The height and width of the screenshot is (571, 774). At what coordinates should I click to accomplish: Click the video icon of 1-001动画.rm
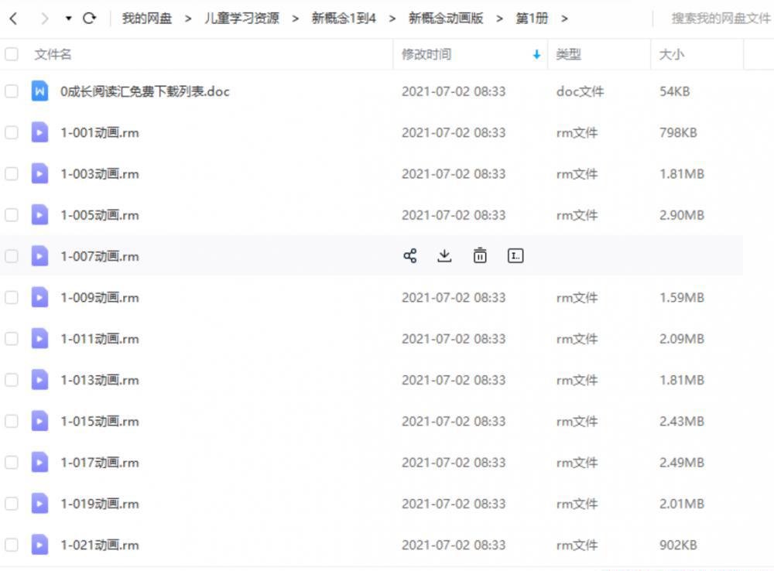click(x=39, y=132)
